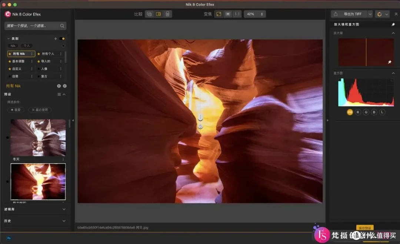Open the options menu for 自定义
The width and height of the screenshot is (400, 244).
tap(31, 69)
